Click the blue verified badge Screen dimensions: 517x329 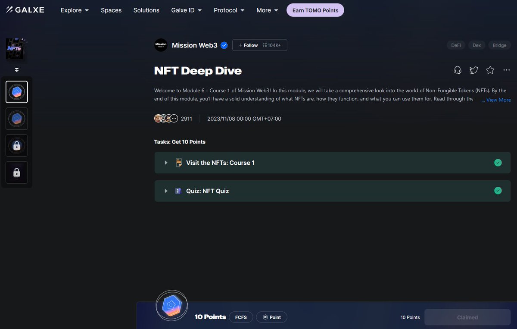tap(224, 45)
